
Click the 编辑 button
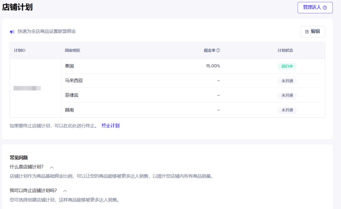coord(313,32)
